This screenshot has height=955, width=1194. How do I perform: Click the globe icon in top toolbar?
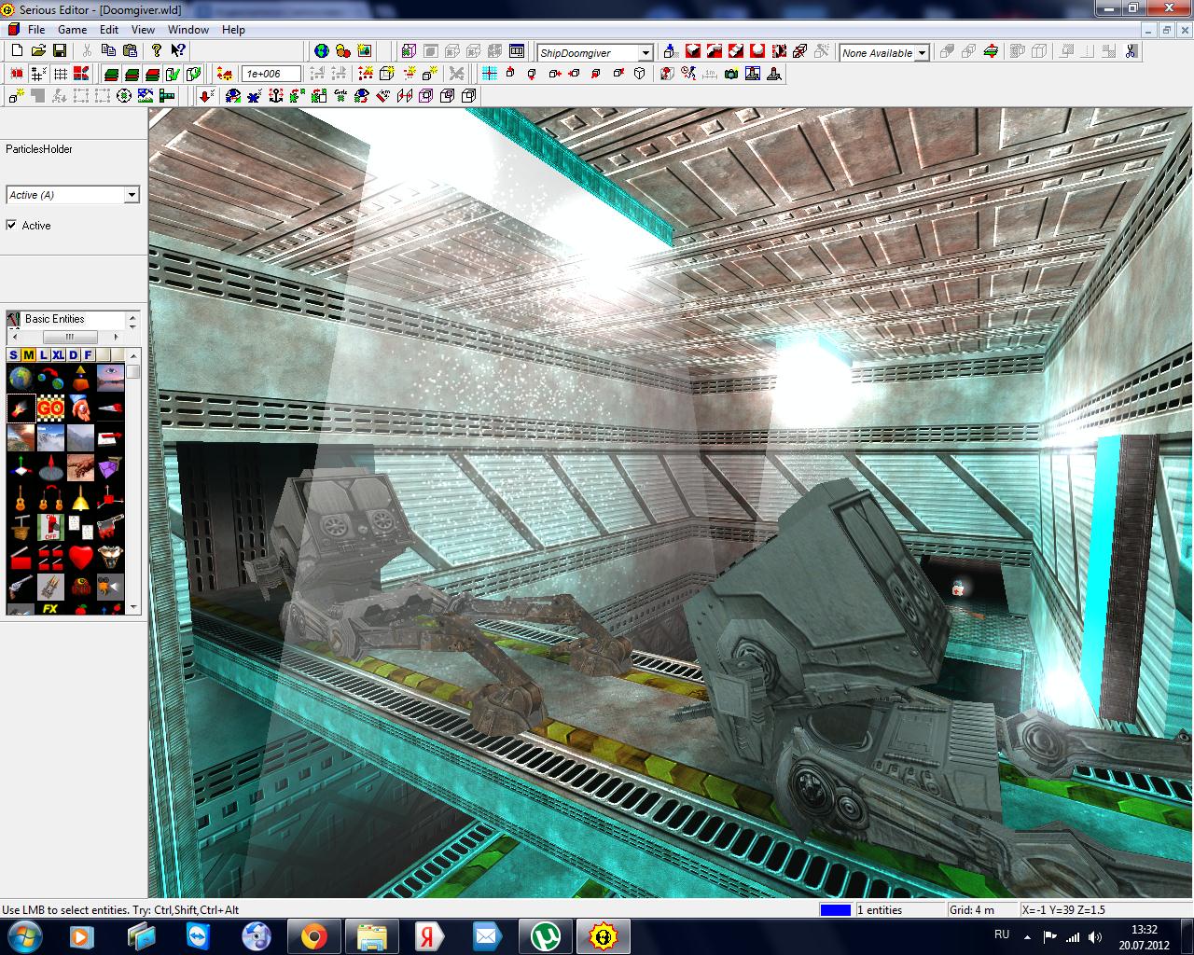322,51
